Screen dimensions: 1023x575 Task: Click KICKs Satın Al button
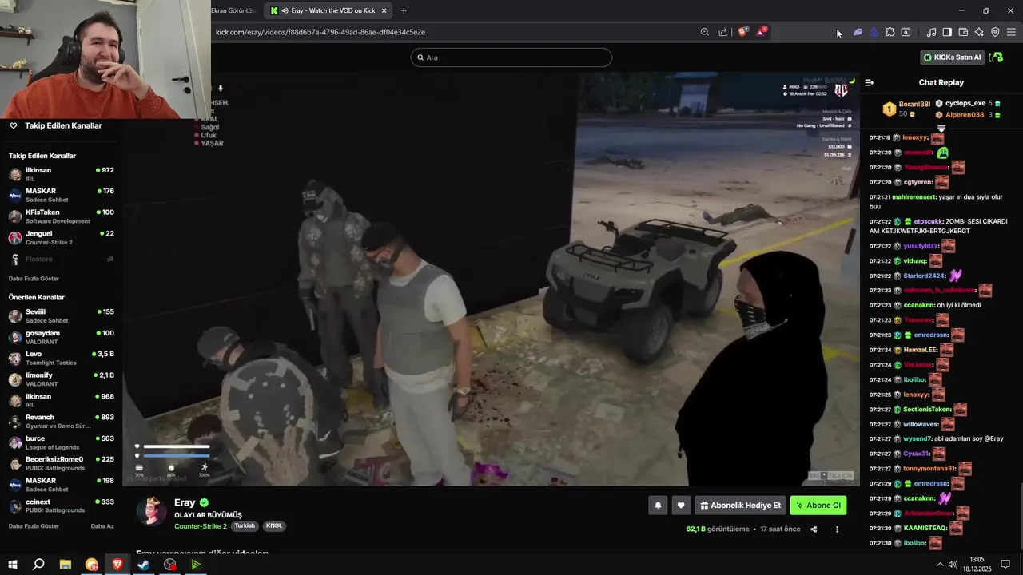(x=951, y=57)
